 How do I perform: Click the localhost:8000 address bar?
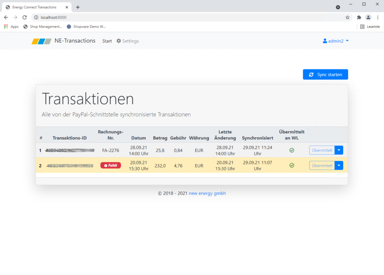pos(187,17)
